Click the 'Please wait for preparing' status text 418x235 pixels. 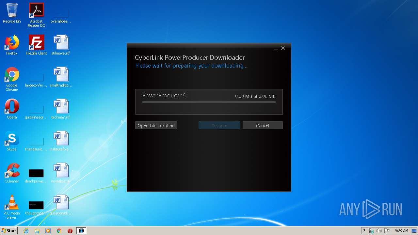click(x=191, y=66)
